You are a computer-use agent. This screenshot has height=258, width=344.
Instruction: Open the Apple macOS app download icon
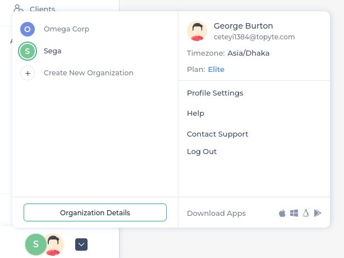[x=282, y=213]
